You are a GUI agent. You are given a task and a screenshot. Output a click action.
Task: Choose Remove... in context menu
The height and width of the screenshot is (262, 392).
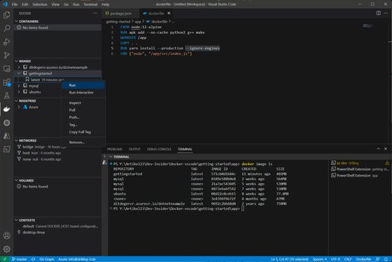(x=83, y=142)
